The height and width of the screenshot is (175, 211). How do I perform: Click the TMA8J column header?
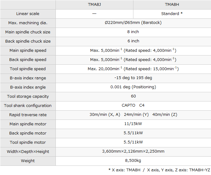point(94,5)
